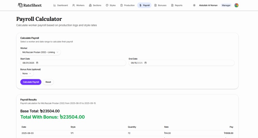The height and width of the screenshot is (138, 258).
Task: Click the Pay column header
Action: tap(231, 127)
